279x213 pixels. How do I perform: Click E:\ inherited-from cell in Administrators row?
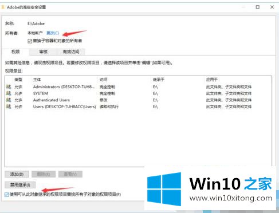click(x=155, y=87)
